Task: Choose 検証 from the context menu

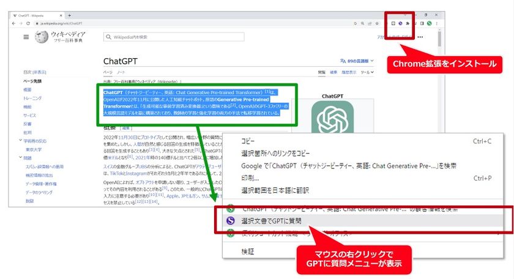Action: (363, 251)
